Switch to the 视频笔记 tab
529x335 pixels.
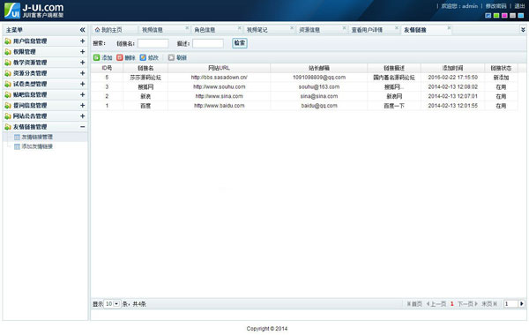257,30
